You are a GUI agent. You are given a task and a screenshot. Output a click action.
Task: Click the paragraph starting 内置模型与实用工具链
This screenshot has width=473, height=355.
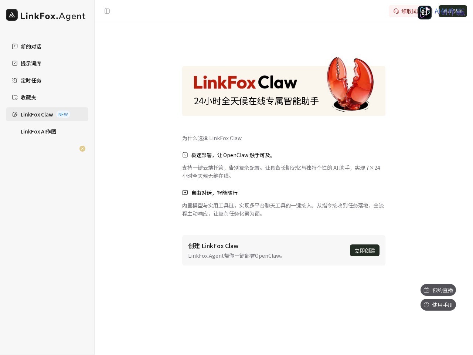coord(283,209)
